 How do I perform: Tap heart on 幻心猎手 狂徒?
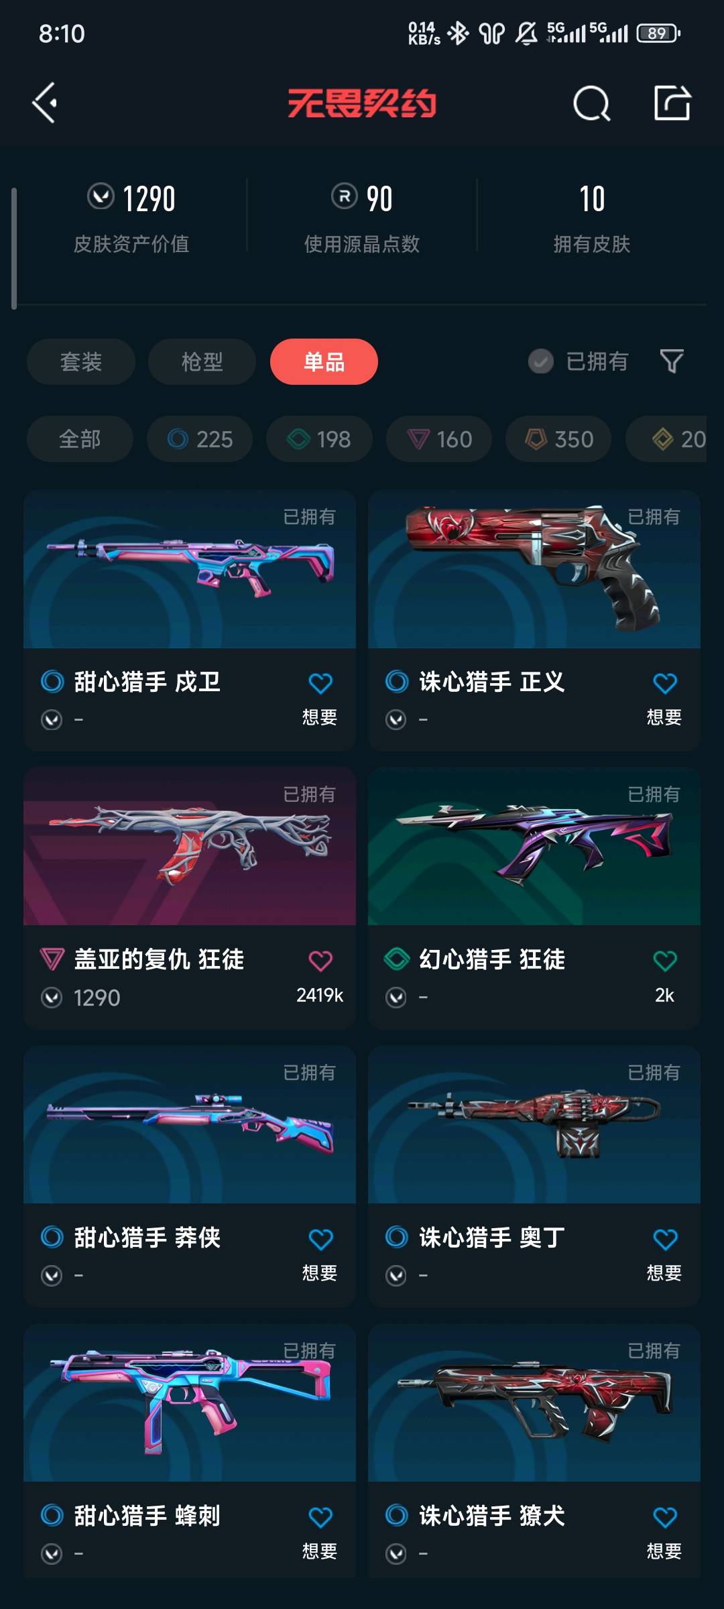(x=665, y=961)
